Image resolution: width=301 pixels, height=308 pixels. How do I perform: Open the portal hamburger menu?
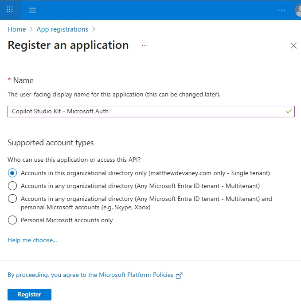(x=32, y=10)
